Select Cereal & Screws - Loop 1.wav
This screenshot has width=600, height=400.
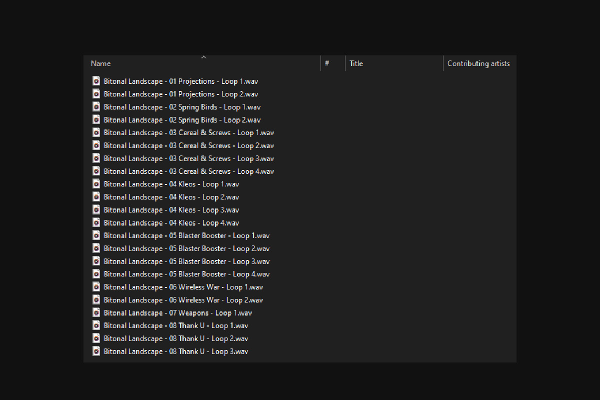click(x=188, y=132)
